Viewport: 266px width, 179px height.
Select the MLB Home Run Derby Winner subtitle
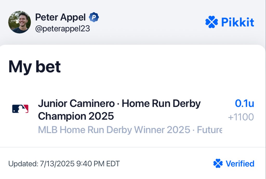click(x=114, y=130)
